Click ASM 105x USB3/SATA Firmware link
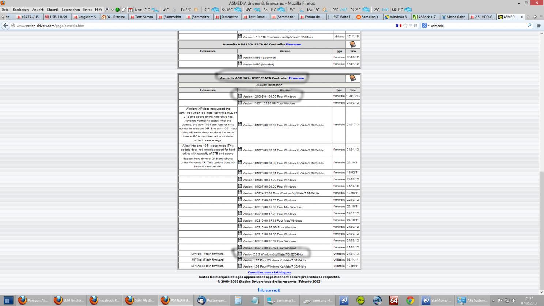 pyautogui.click(x=296, y=78)
